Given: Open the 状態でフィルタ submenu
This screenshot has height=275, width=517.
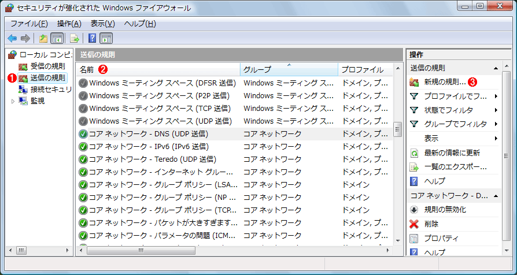Looking at the screenshot, I should [x=454, y=110].
